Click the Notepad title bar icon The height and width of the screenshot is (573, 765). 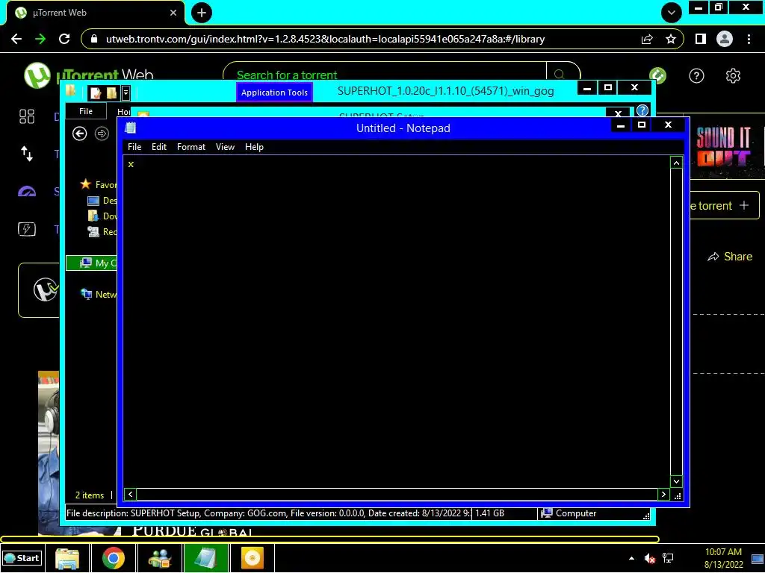click(130, 128)
